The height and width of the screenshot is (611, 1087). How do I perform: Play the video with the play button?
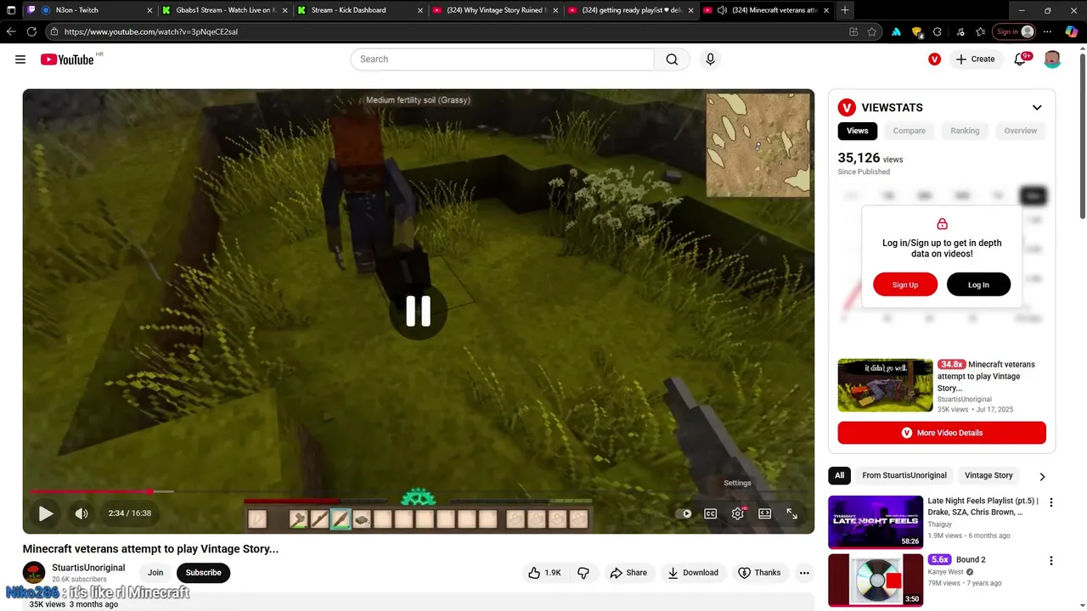tap(46, 513)
